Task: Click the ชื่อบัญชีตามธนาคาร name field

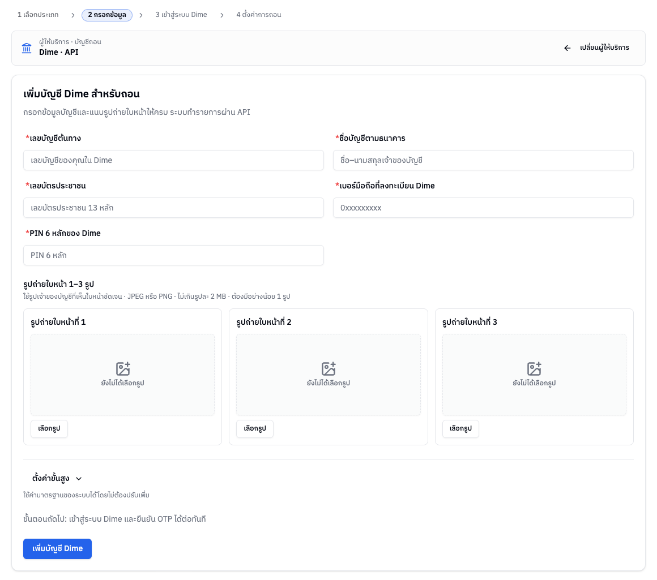Action: (x=483, y=160)
